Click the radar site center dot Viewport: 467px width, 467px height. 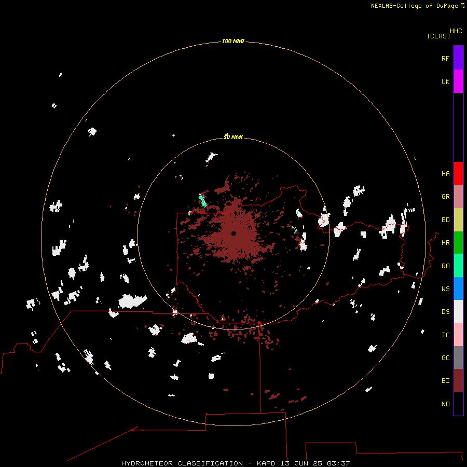233,233
